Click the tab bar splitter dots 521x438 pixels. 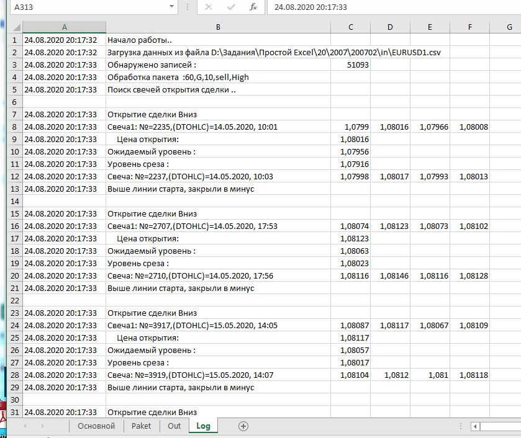coord(461,426)
